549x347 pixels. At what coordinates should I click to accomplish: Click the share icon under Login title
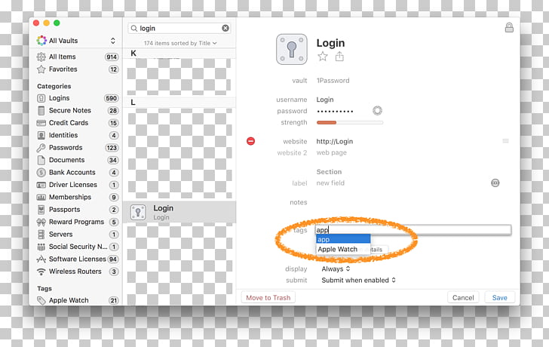point(339,57)
